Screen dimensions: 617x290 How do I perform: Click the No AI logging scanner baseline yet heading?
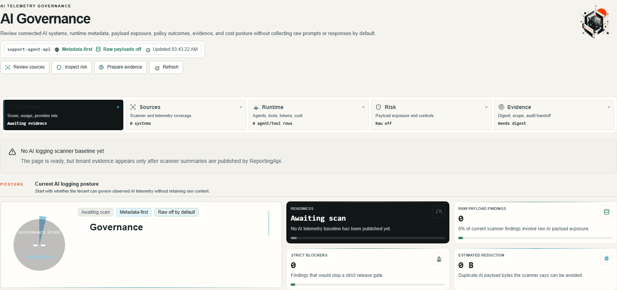[x=62, y=151]
